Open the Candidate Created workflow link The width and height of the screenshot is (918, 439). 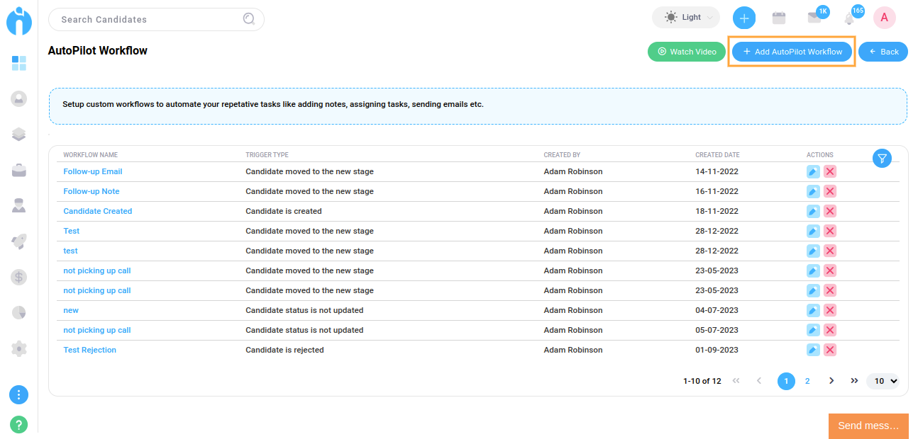coord(98,211)
